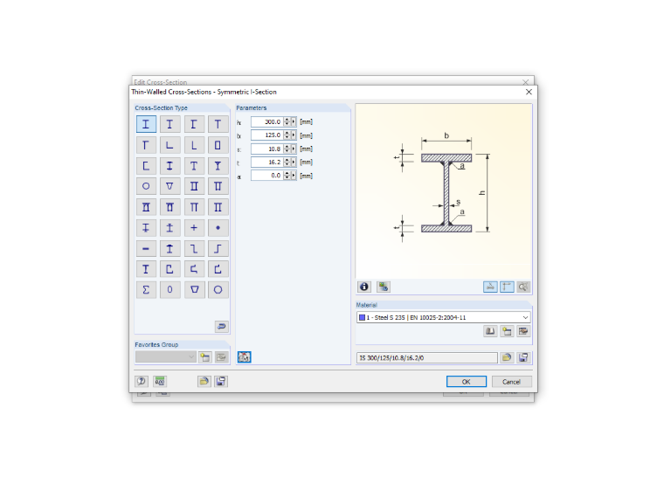Image resolution: width=664 pixels, height=498 pixels.
Task: Open the arrow menu beside the a value
Action: click(x=294, y=176)
